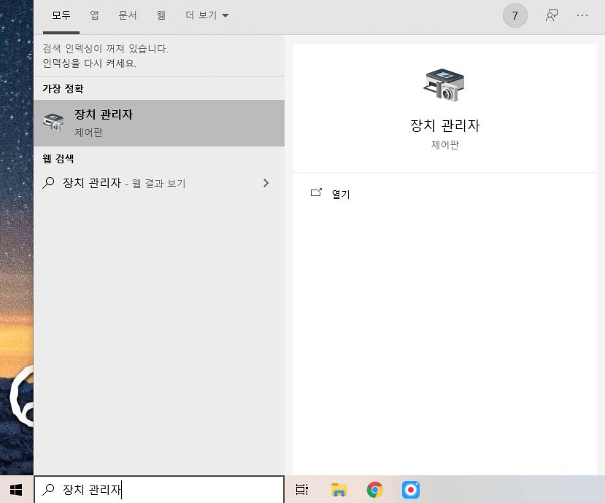The height and width of the screenshot is (503, 605).
Task: Open the screen recorder app on the taskbar
Action: 411,489
